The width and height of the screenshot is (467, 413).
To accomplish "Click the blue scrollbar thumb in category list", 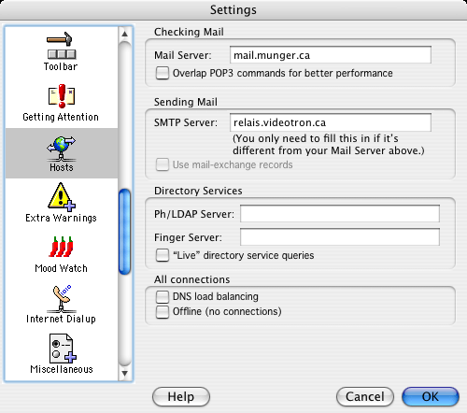I will tap(125, 232).
